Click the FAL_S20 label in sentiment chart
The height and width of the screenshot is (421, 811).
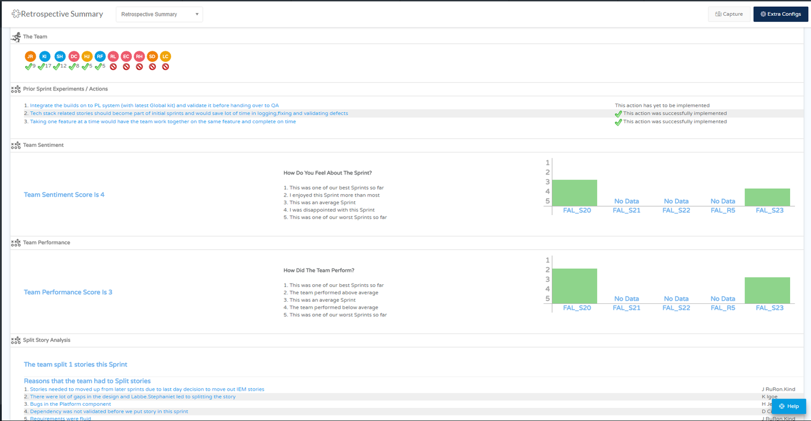577,210
